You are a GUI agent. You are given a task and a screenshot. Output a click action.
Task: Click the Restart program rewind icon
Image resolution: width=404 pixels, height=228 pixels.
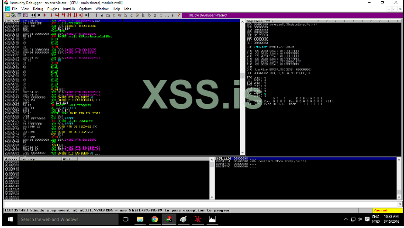pos(33,15)
